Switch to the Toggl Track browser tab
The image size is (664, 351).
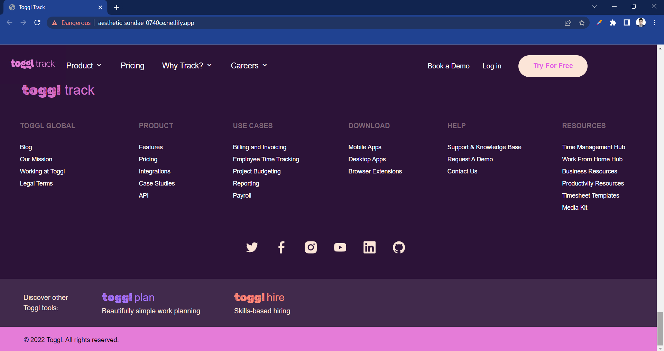[x=55, y=7]
